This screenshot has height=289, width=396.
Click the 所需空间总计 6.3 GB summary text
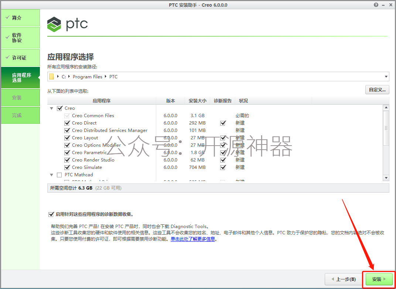tap(71, 188)
